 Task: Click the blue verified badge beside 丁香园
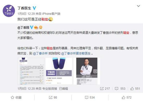(31, 27)
